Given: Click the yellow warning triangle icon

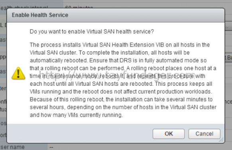Looking at the screenshot, I should click(18, 73).
